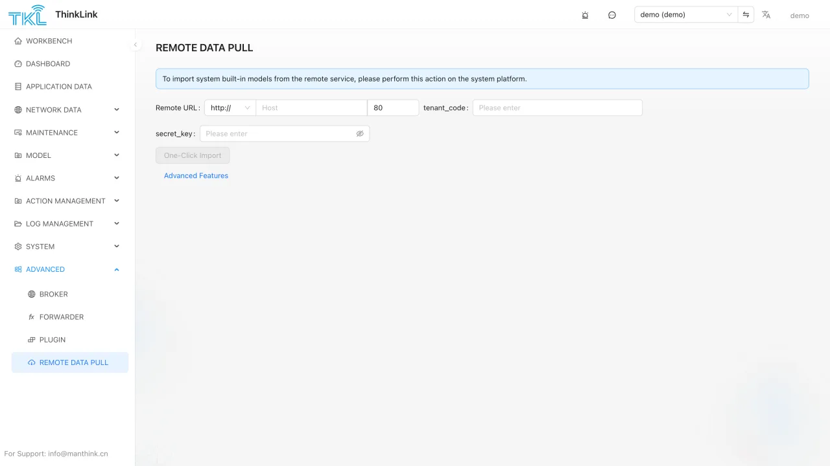Click the System gear icon
Viewport: 830px width, 466px height.
18,247
